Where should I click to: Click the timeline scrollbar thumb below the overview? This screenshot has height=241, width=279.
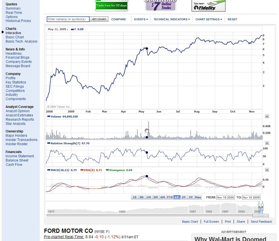pyautogui.click(x=261, y=216)
